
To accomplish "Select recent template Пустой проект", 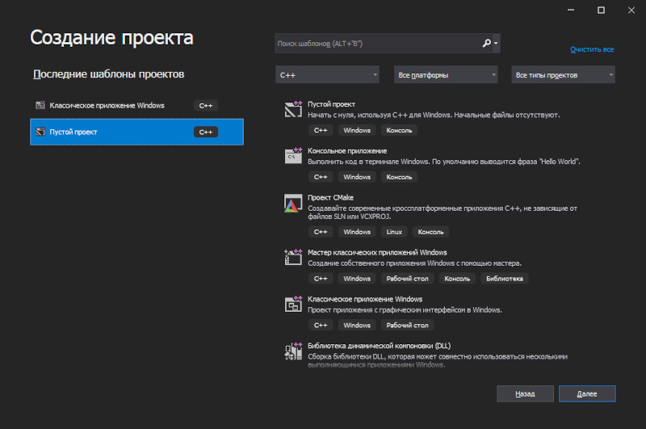I will tap(136, 132).
